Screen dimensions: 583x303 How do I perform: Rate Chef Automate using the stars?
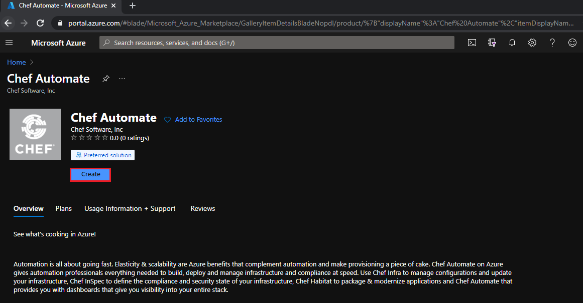89,138
